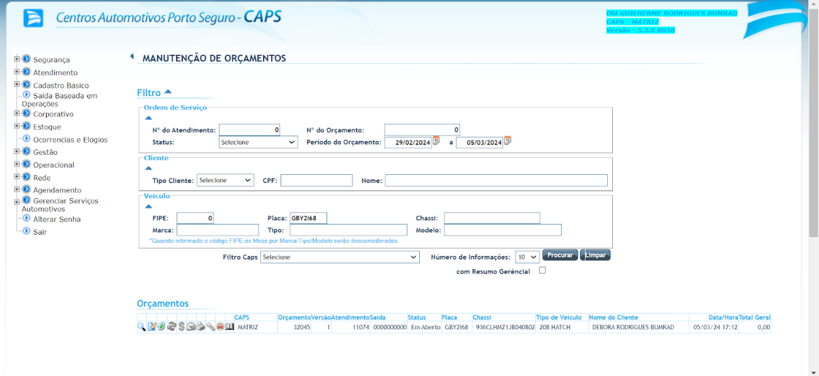Image resolution: width=819 pixels, height=376 pixels.
Task: Click the green shield icon in the MATRIZ row
Action: click(x=161, y=327)
